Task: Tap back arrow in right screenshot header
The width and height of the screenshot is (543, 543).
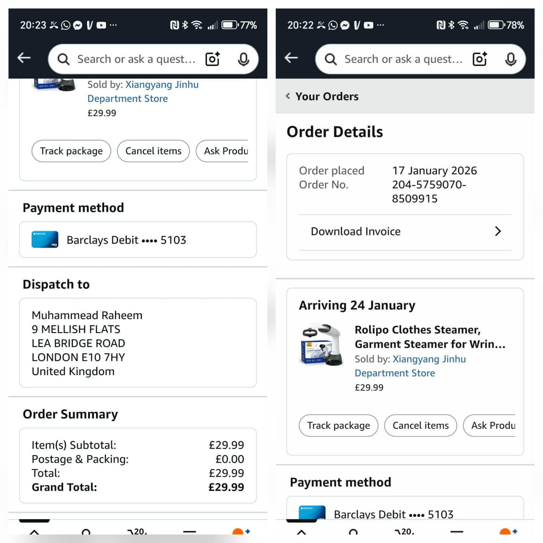Action: coord(291,58)
